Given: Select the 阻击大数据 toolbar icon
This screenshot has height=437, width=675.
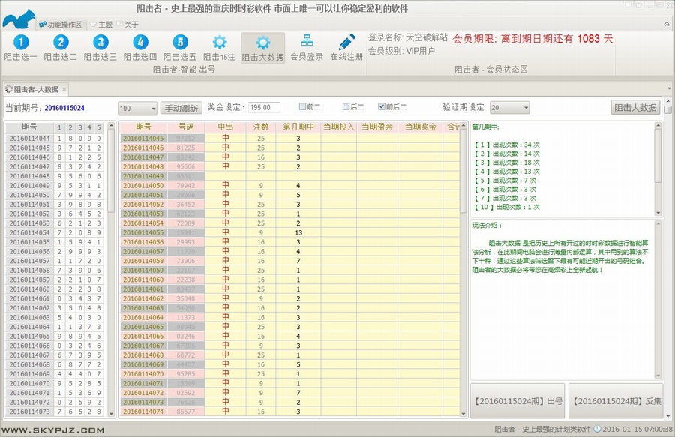Looking at the screenshot, I should (x=262, y=43).
